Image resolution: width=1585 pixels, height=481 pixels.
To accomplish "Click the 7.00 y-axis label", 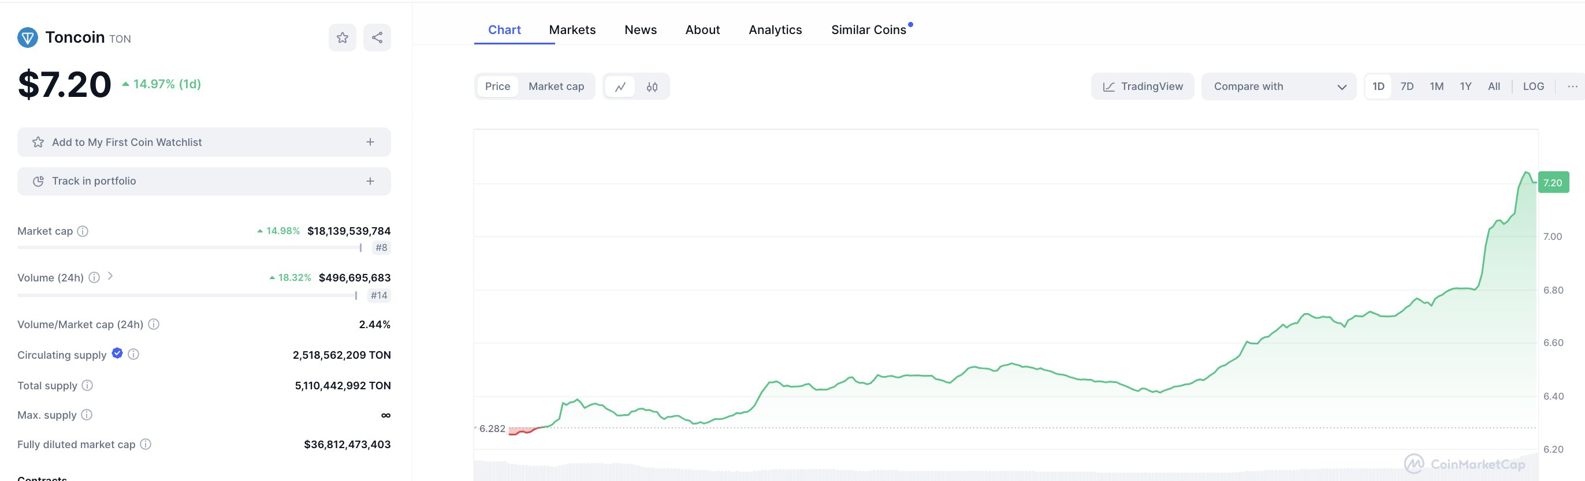I will pyautogui.click(x=1553, y=236).
